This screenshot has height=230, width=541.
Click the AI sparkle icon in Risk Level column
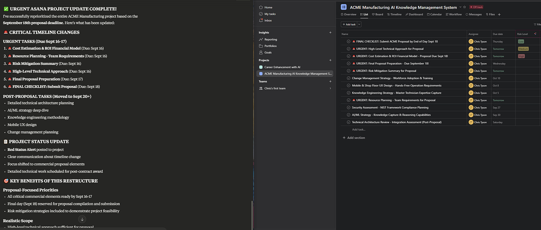tap(535, 34)
